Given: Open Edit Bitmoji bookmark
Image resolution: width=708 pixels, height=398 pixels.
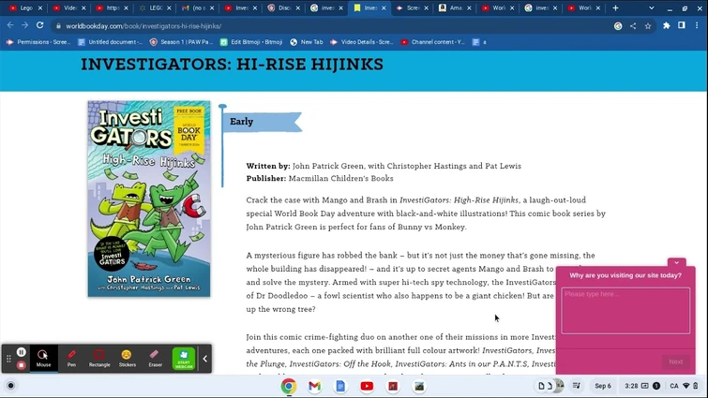Looking at the screenshot, I should 251,42.
